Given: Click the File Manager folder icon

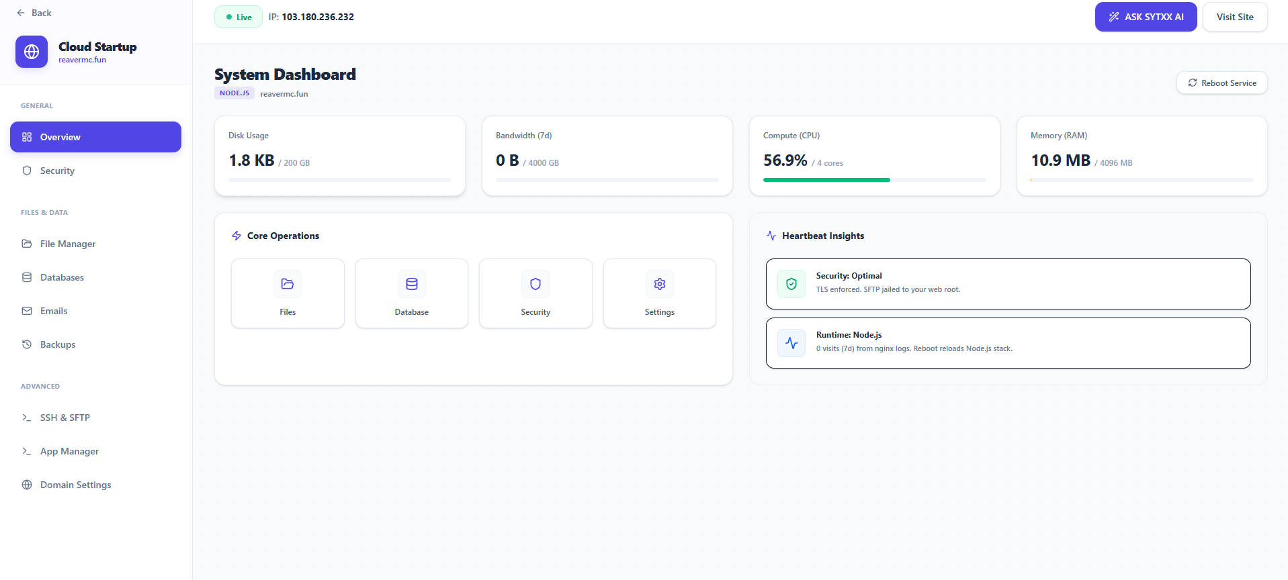Looking at the screenshot, I should pyautogui.click(x=27, y=244).
